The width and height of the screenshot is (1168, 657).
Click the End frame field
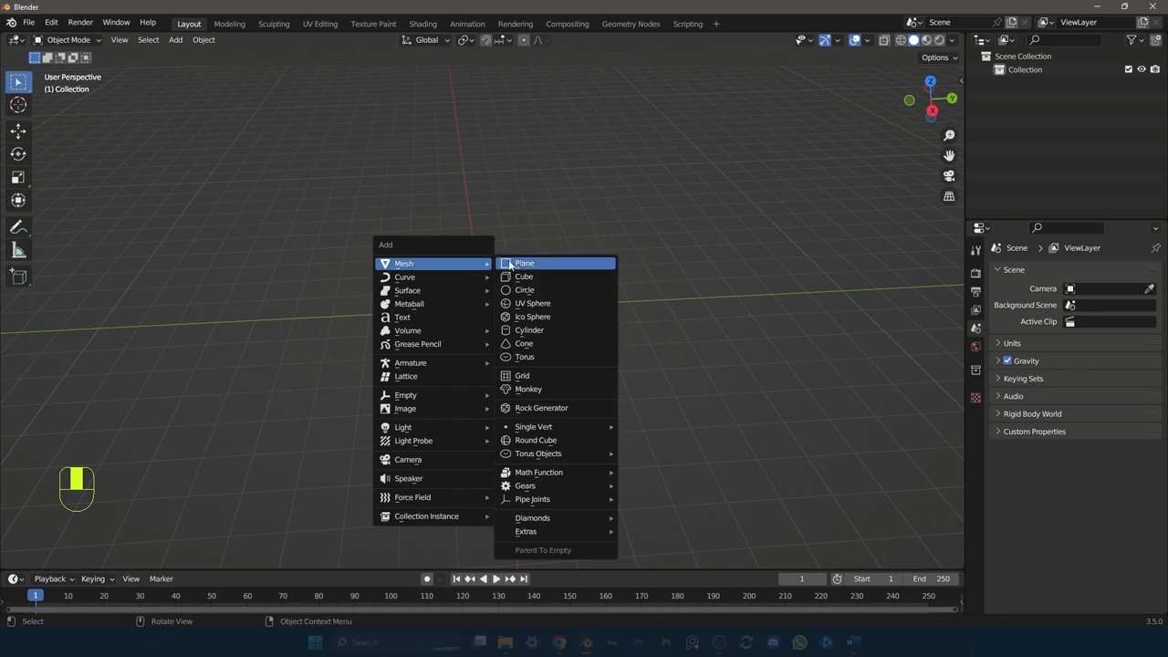[932, 579]
